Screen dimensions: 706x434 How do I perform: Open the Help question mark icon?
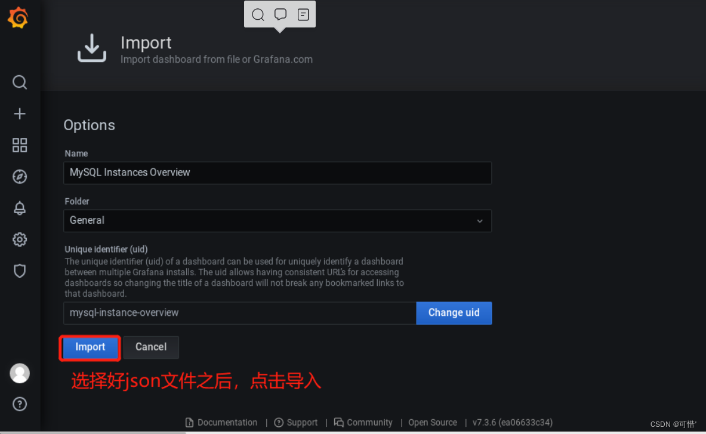pyautogui.click(x=19, y=404)
